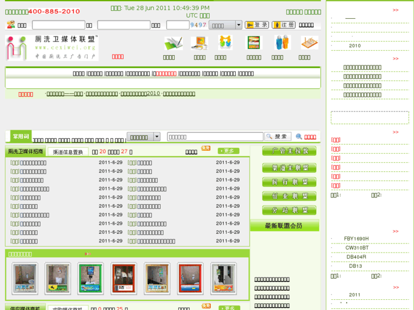
Task: Click the orange badge next to the 更多 button
Action: (206, 148)
